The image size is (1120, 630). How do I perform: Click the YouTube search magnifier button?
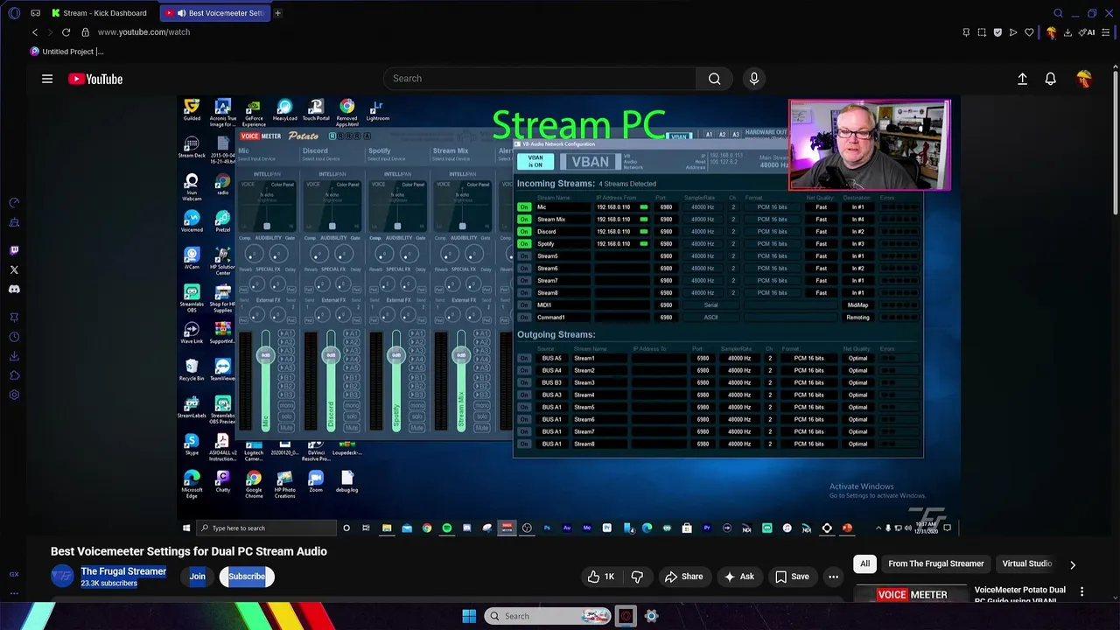tap(715, 79)
